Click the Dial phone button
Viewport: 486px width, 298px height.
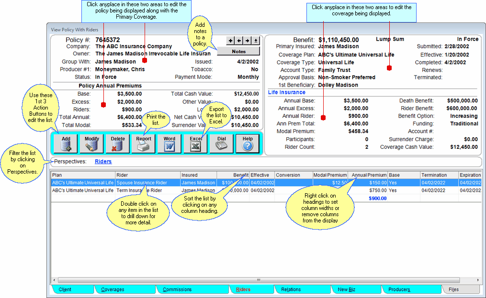pyautogui.click(x=221, y=143)
